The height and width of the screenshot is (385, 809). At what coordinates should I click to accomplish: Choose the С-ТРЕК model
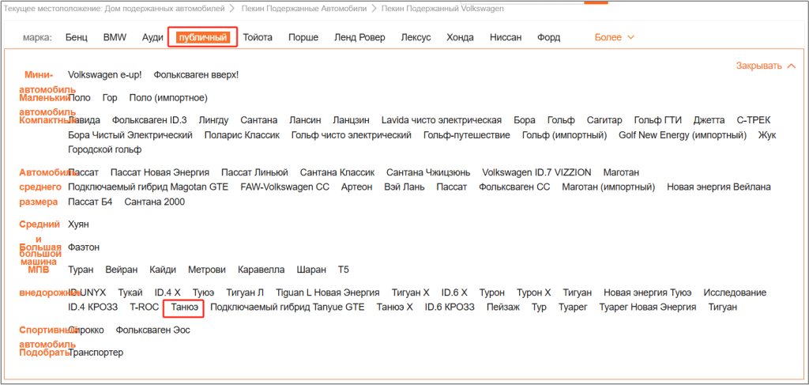(754, 120)
